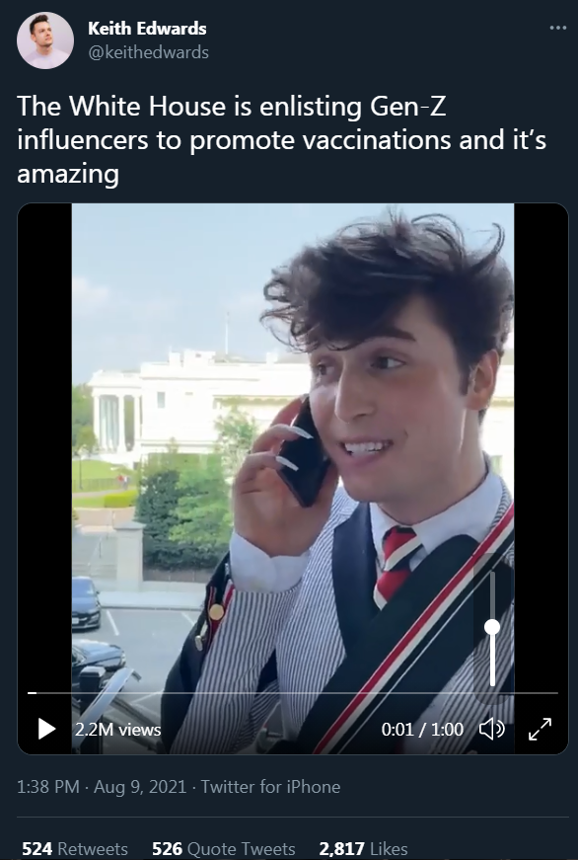
Task: Click the tweet text about Gen-Z influencers
Action: [282, 140]
